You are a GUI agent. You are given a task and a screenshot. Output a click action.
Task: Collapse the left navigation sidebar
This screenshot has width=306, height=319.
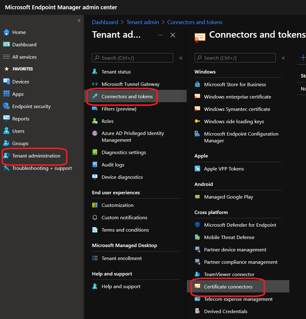(79, 20)
